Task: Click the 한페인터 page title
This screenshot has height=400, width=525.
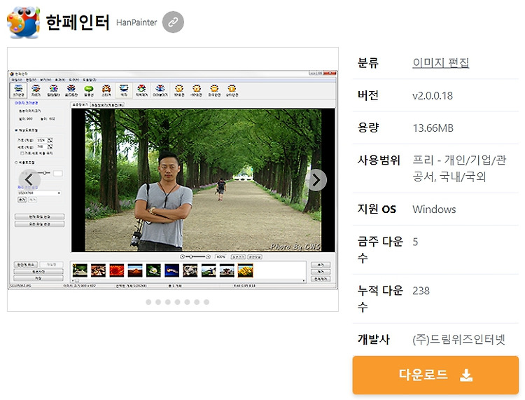Action: coord(78,22)
